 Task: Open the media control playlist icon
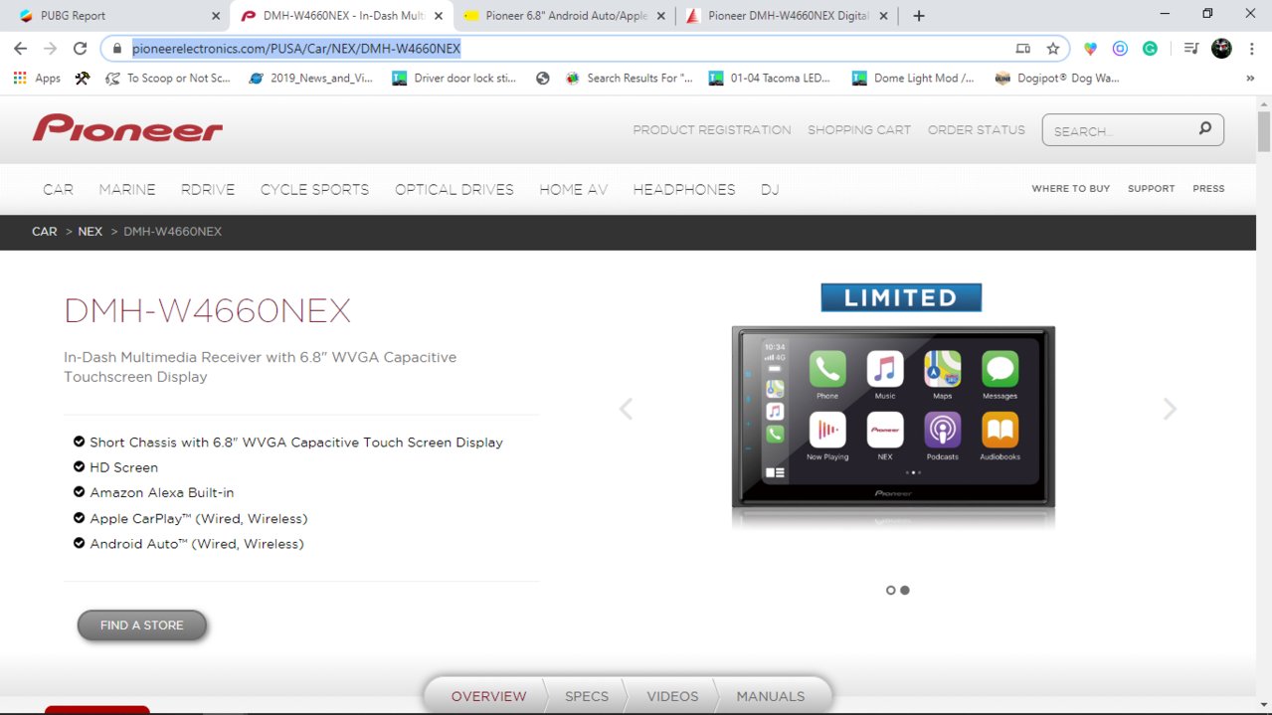(x=1190, y=48)
